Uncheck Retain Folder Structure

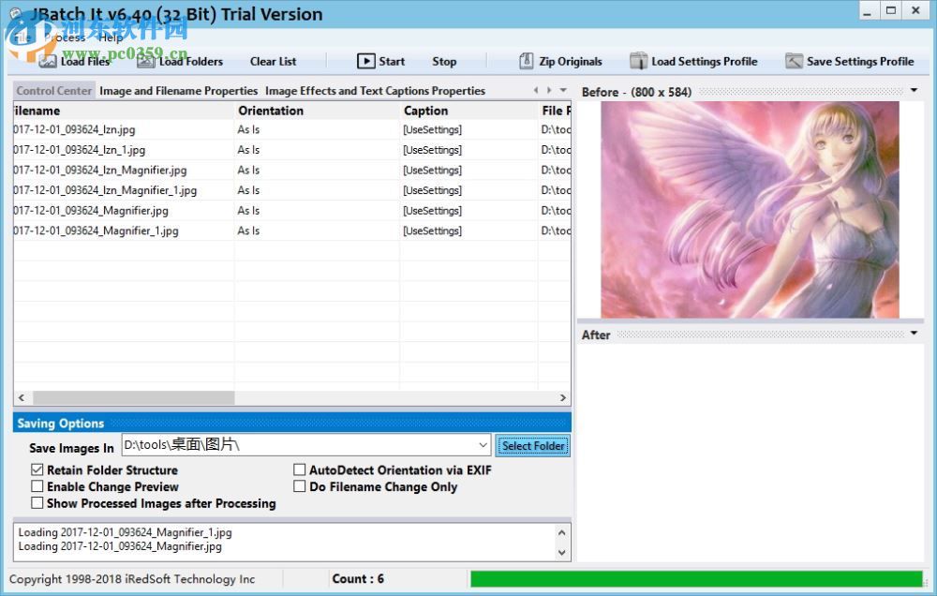tap(37, 469)
